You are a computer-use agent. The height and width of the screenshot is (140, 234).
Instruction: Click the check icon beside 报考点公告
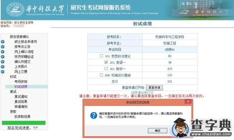point(3,47)
